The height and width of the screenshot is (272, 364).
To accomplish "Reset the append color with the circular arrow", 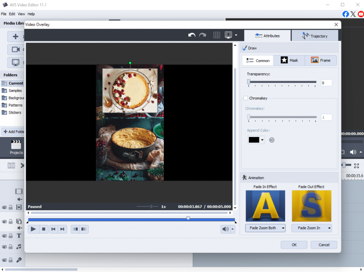I will click(272, 140).
